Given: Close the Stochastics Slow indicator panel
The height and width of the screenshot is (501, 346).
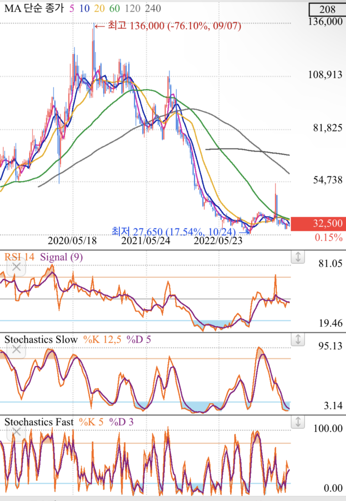Looking at the screenshot, I should pos(16,349).
